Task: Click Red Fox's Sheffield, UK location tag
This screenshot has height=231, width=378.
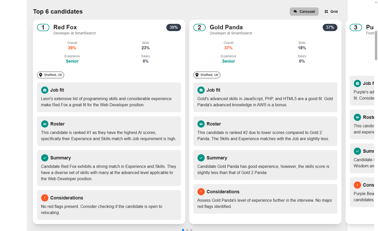Action: tap(51, 75)
